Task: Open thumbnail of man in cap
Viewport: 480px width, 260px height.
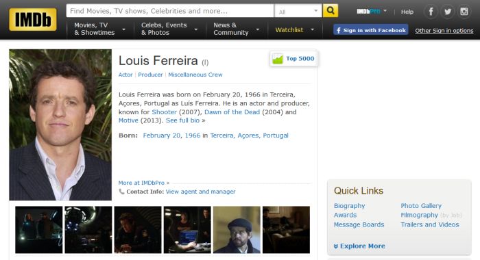Action: pos(237,230)
